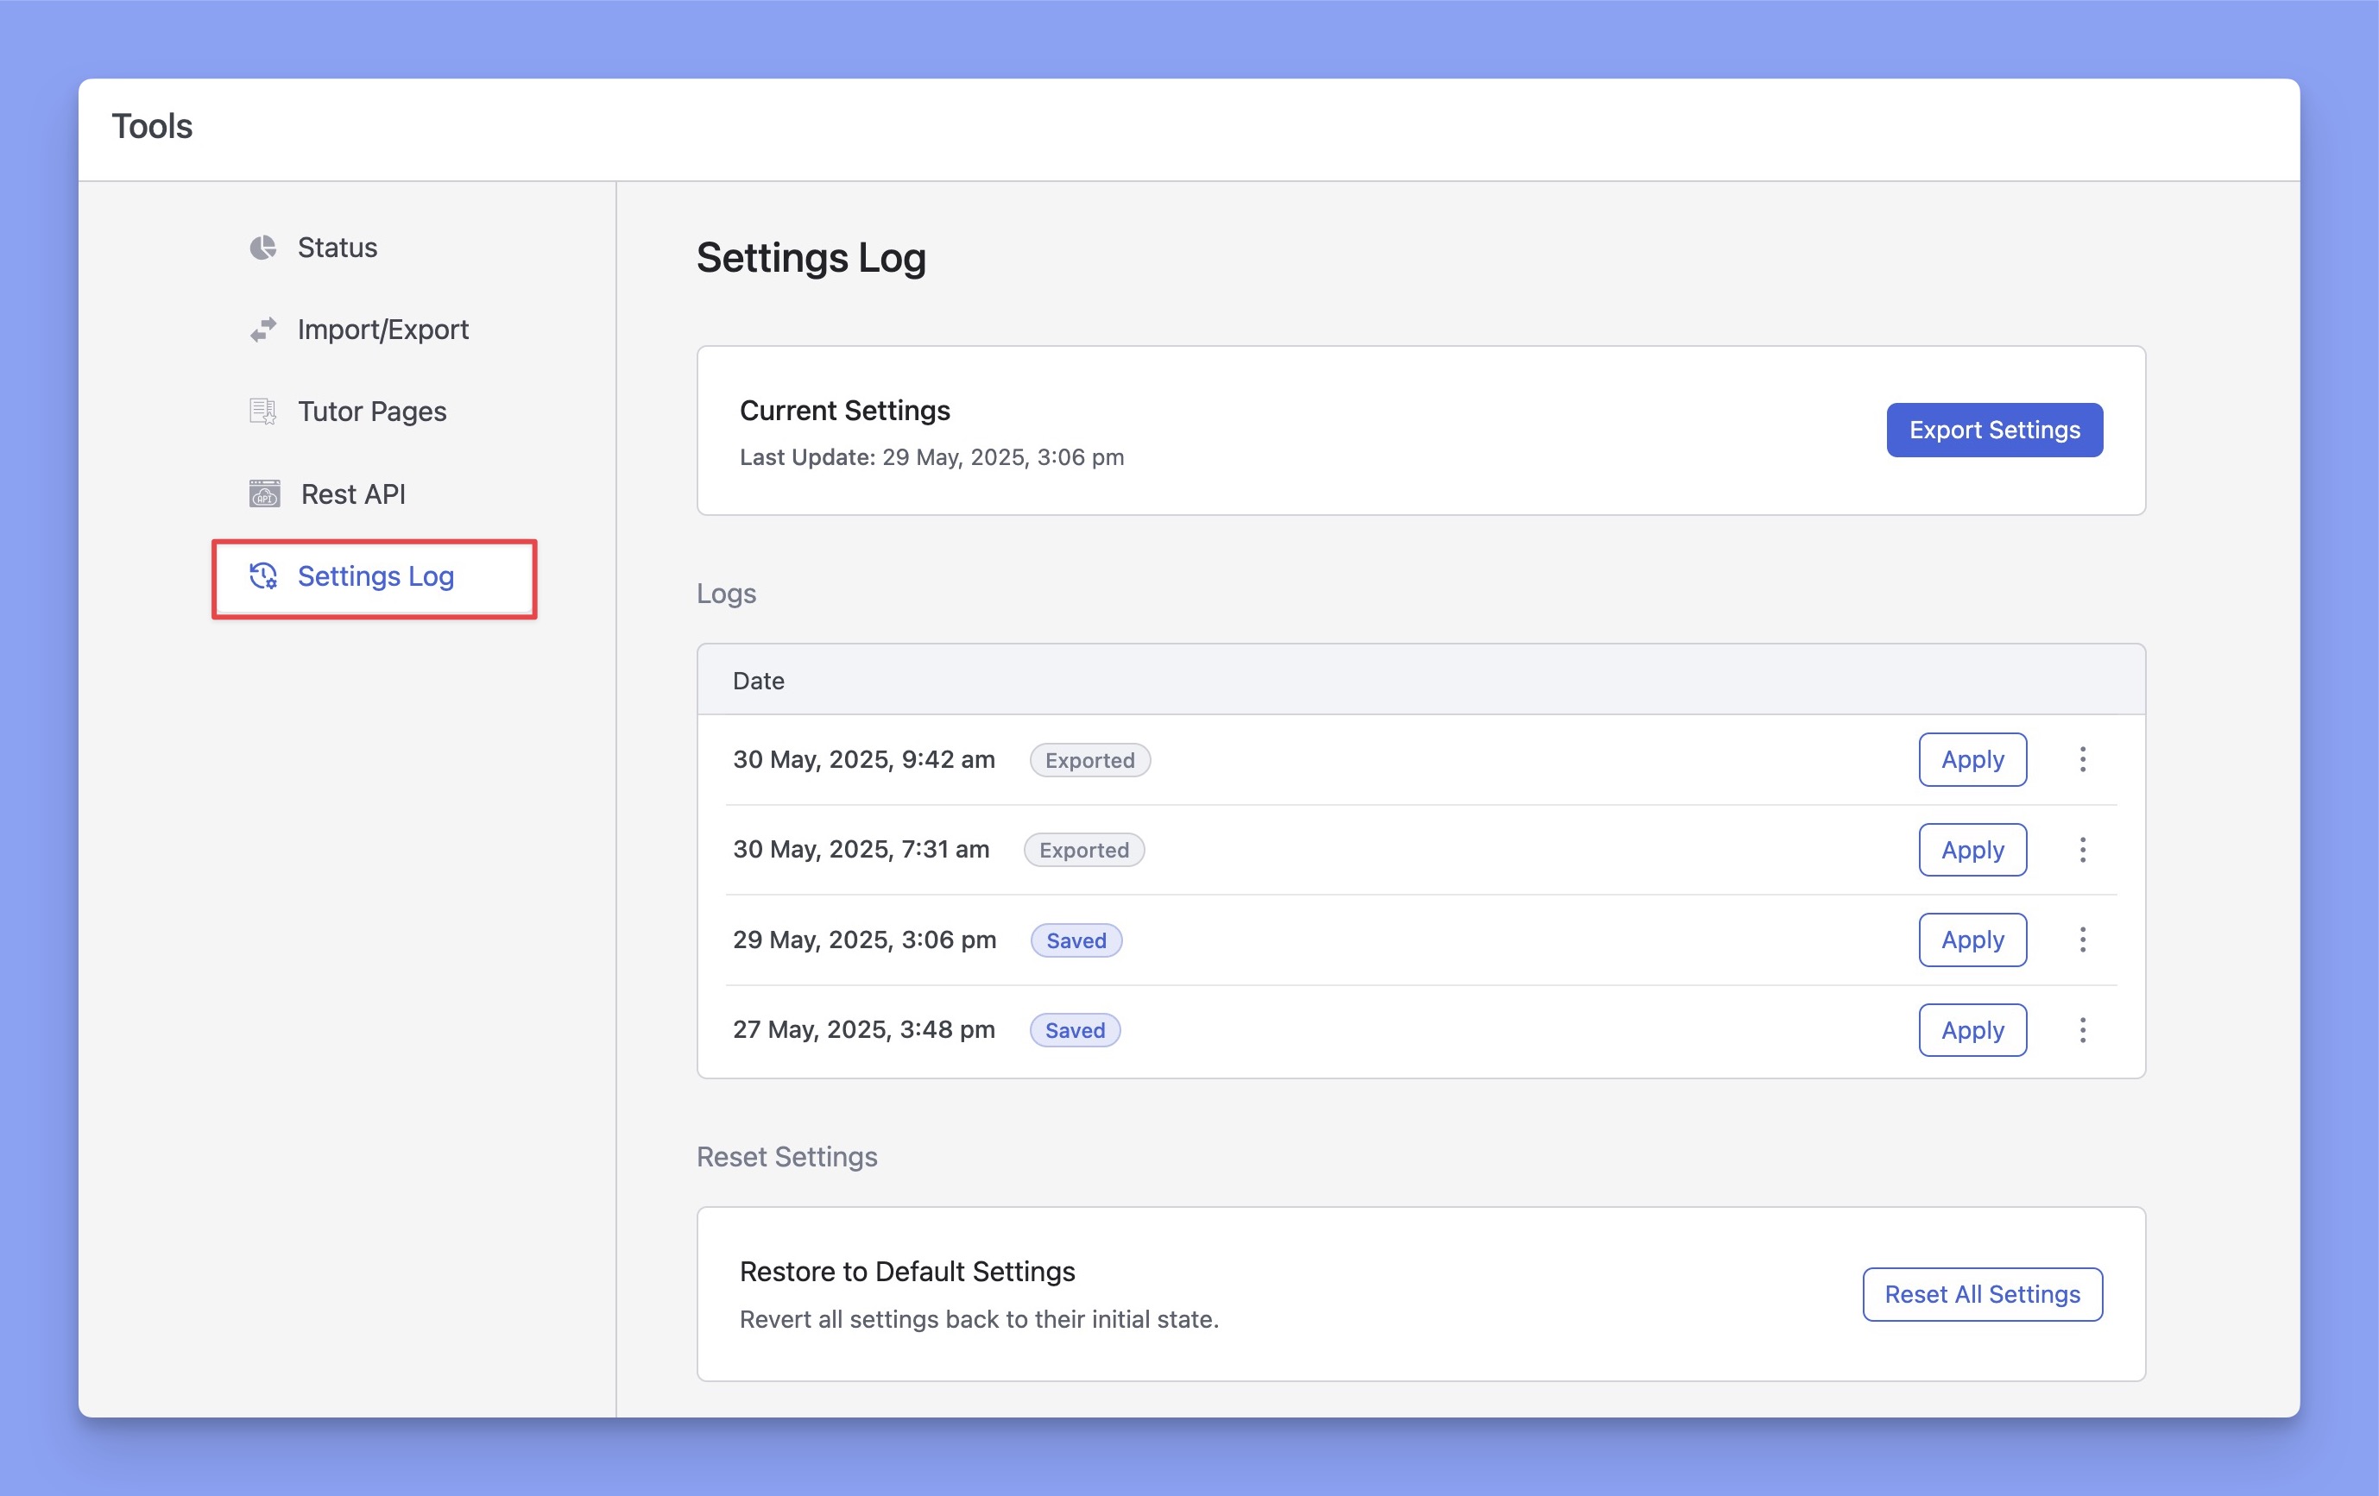Image resolution: width=2379 pixels, height=1496 pixels.
Task: Click the Tools page title
Action: (x=152, y=127)
